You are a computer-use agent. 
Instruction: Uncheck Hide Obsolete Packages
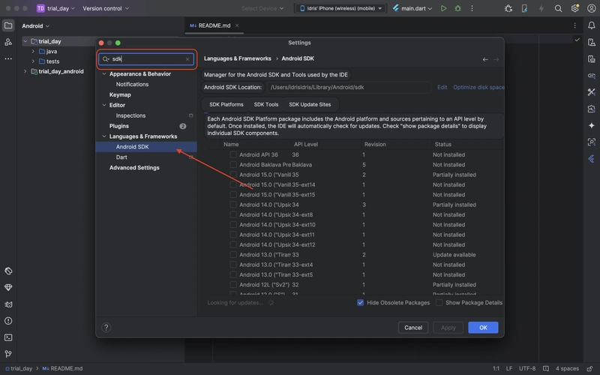(x=360, y=303)
